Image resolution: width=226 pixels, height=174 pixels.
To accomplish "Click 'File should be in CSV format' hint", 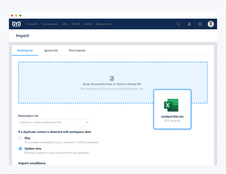I will 112,89.
